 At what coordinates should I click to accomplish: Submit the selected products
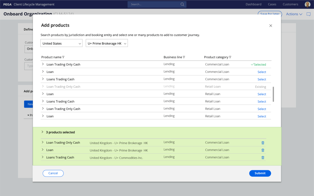(260, 173)
